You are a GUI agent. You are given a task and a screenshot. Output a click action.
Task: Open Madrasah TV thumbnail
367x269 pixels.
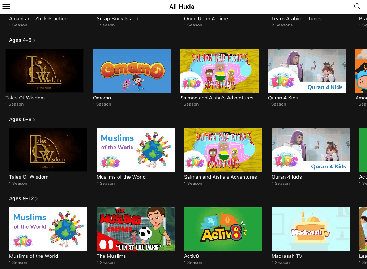[310, 229]
